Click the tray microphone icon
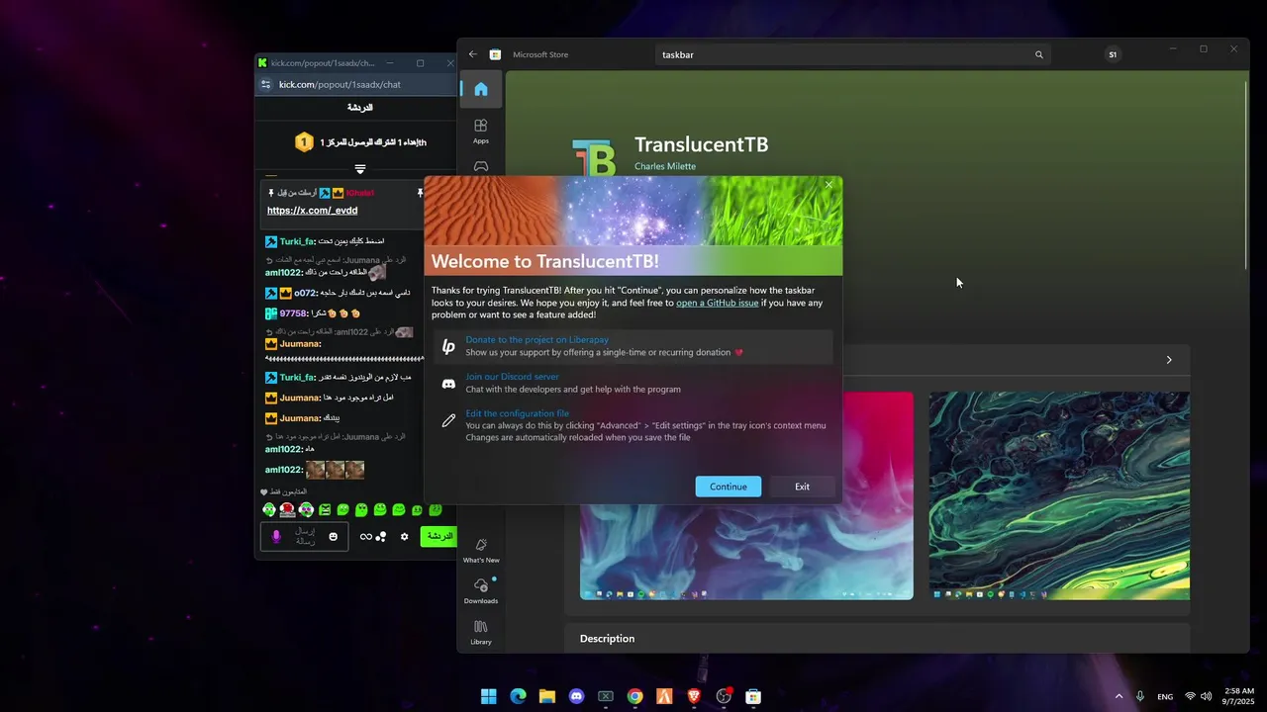 [1140, 696]
